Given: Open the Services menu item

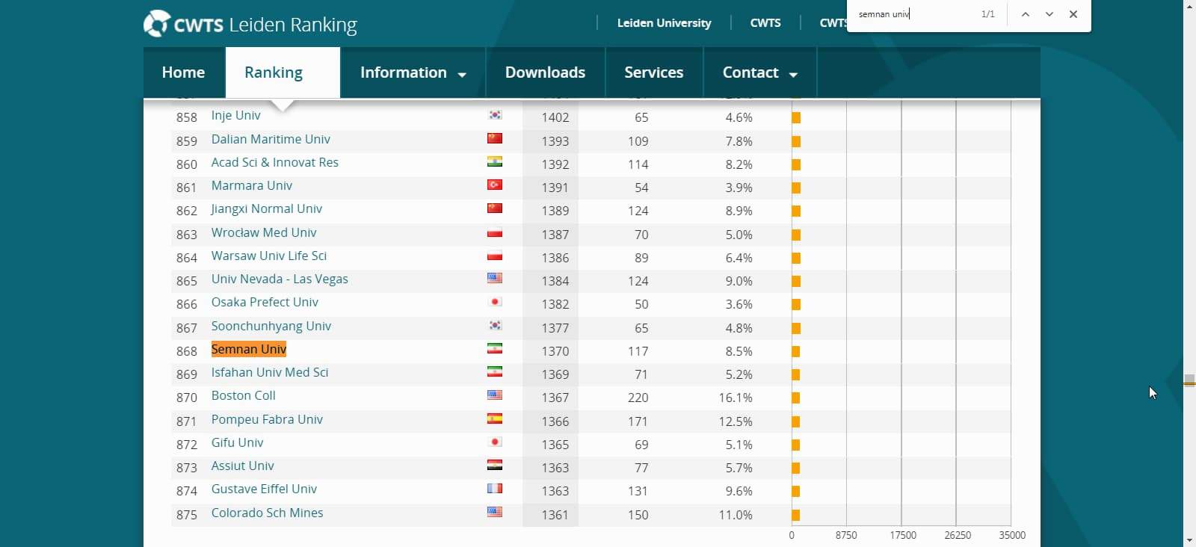Looking at the screenshot, I should [654, 72].
